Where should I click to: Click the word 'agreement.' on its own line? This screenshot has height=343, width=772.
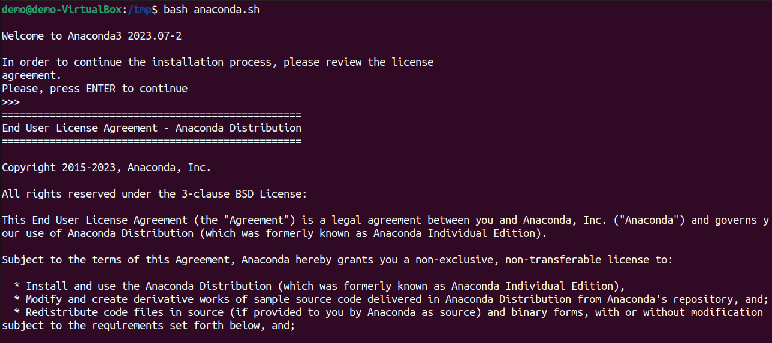[31, 75]
